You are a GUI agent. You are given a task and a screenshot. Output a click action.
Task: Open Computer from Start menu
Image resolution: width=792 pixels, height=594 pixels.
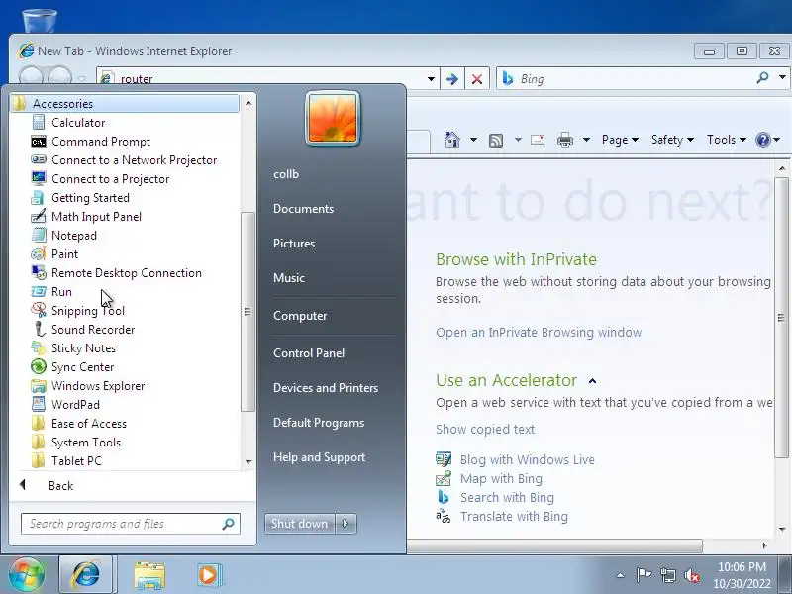point(300,316)
